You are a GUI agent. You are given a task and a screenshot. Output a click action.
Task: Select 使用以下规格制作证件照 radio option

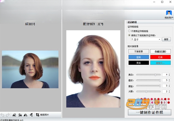(x=129, y=35)
